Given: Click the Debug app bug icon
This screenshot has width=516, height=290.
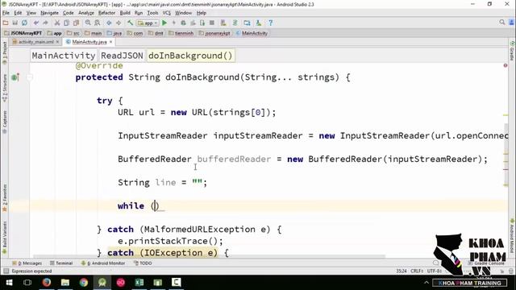Looking at the screenshot, I should point(183,23).
